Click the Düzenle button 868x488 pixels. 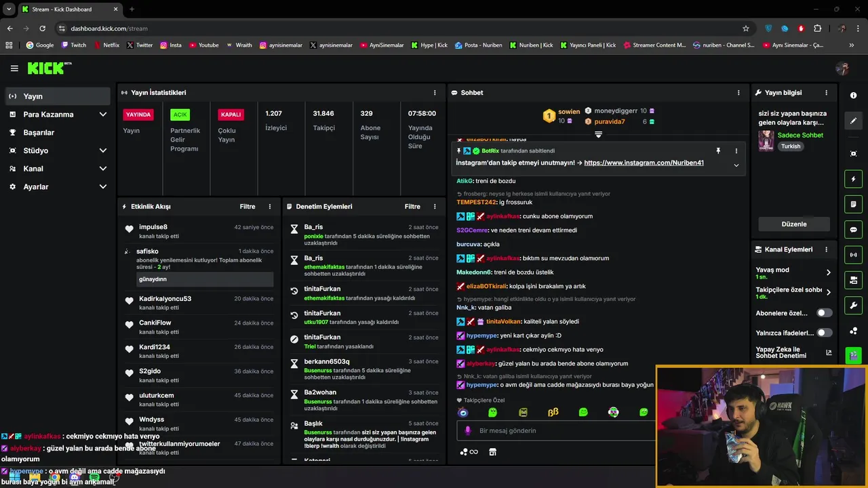(794, 224)
